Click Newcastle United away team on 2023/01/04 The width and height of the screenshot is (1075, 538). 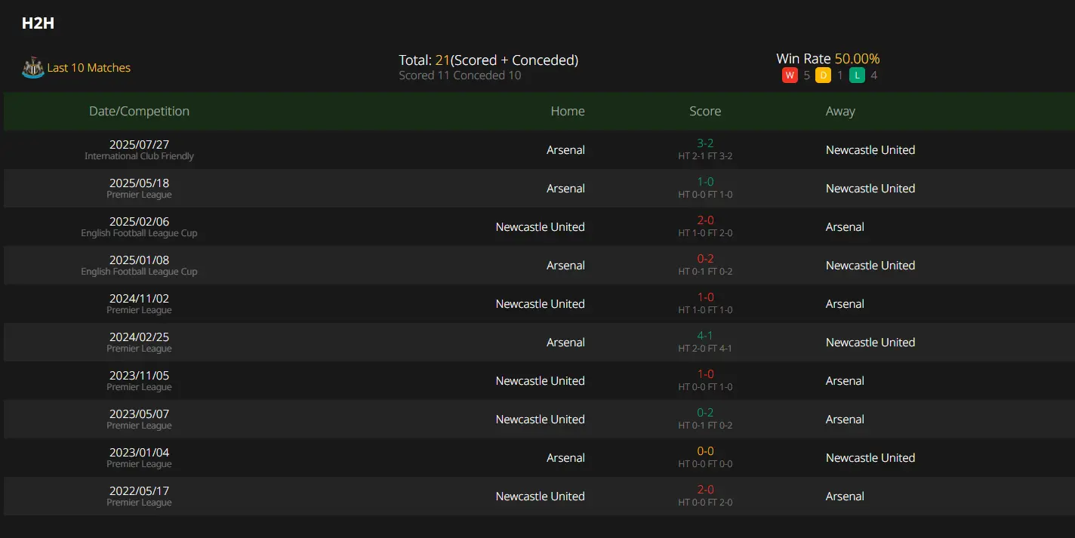(x=870, y=458)
